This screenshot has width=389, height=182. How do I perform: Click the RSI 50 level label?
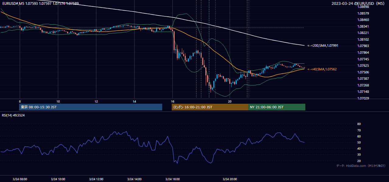[359, 142]
